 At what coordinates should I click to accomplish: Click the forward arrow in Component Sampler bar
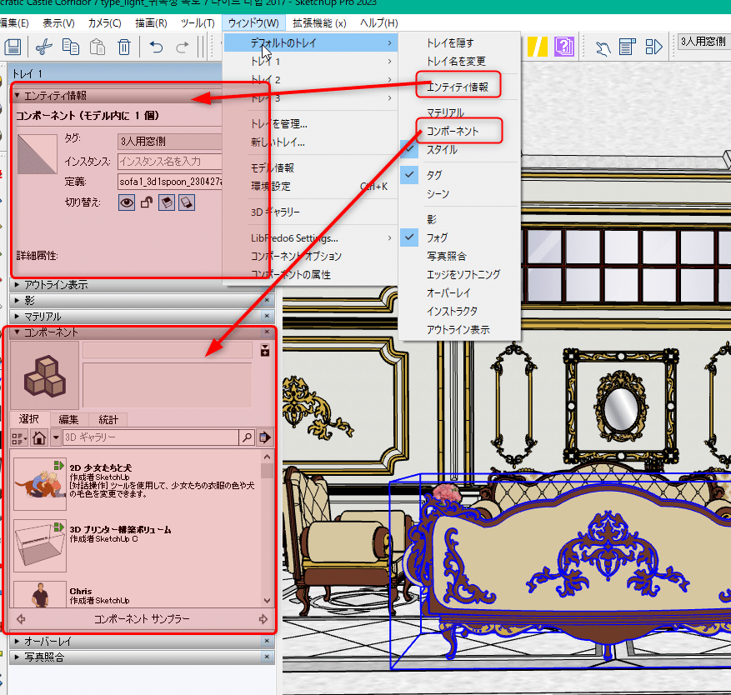[x=263, y=619]
